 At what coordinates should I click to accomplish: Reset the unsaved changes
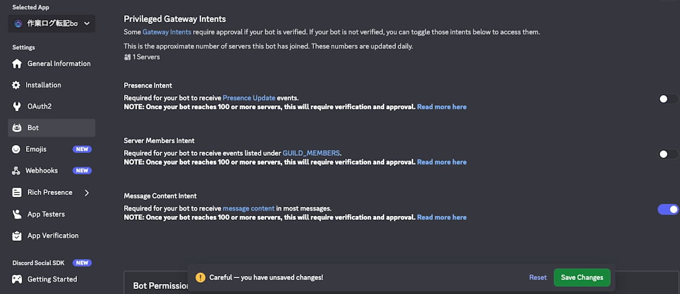coord(538,278)
